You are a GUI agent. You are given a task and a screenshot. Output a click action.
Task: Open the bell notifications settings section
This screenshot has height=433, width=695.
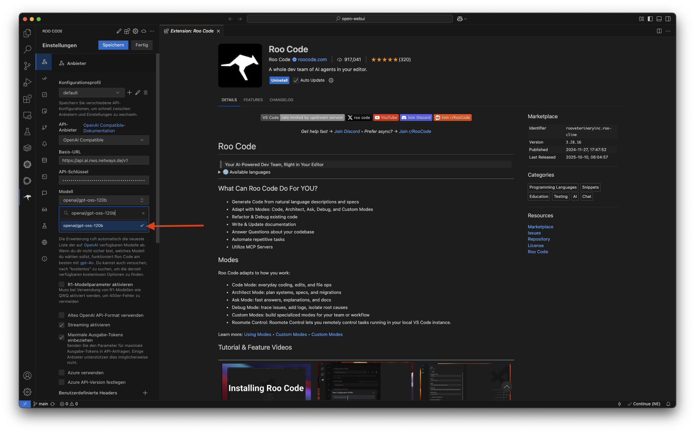(x=44, y=144)
